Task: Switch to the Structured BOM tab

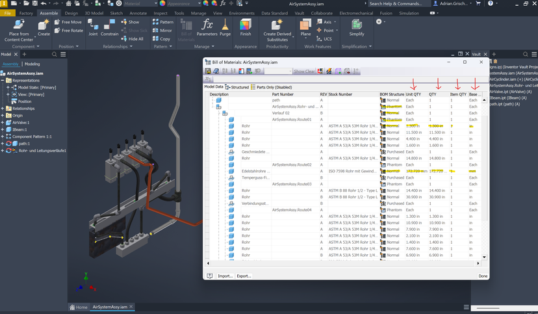Action: 237,87
